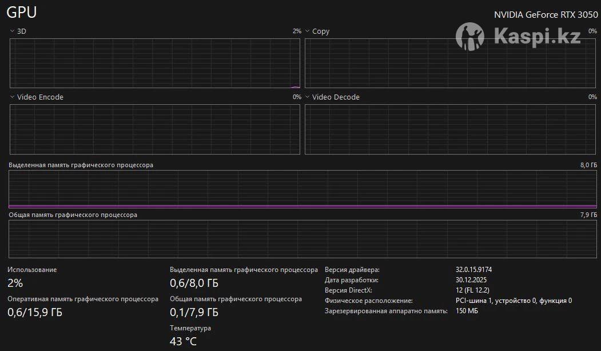
Task: Click inside the 3D usage graph
Action: pyautogui.click(x=154, y=63)
